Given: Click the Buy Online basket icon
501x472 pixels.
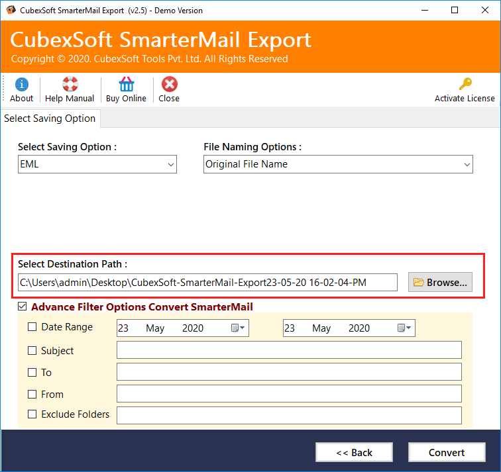Looking at the screenshot, I should (x=126, y=84).
